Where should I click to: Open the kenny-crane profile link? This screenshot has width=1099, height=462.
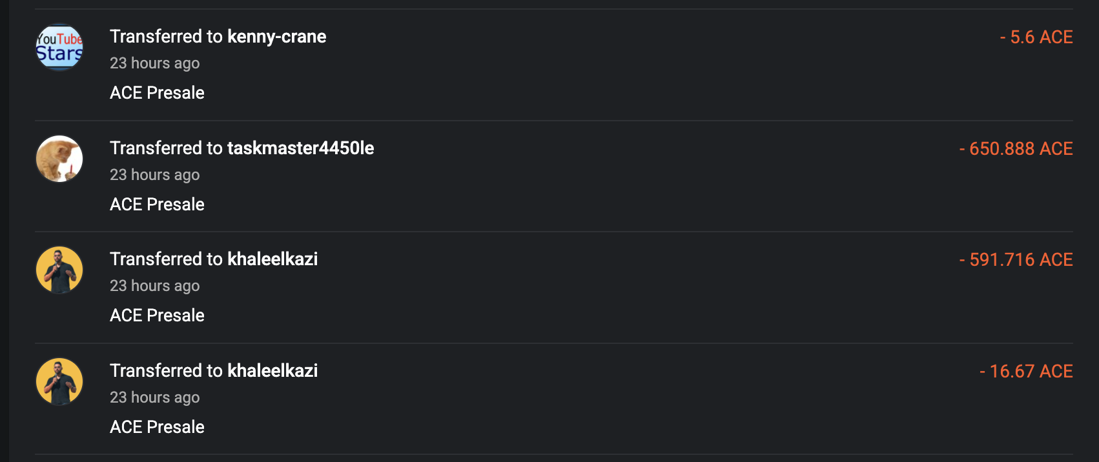pos(276,37)
